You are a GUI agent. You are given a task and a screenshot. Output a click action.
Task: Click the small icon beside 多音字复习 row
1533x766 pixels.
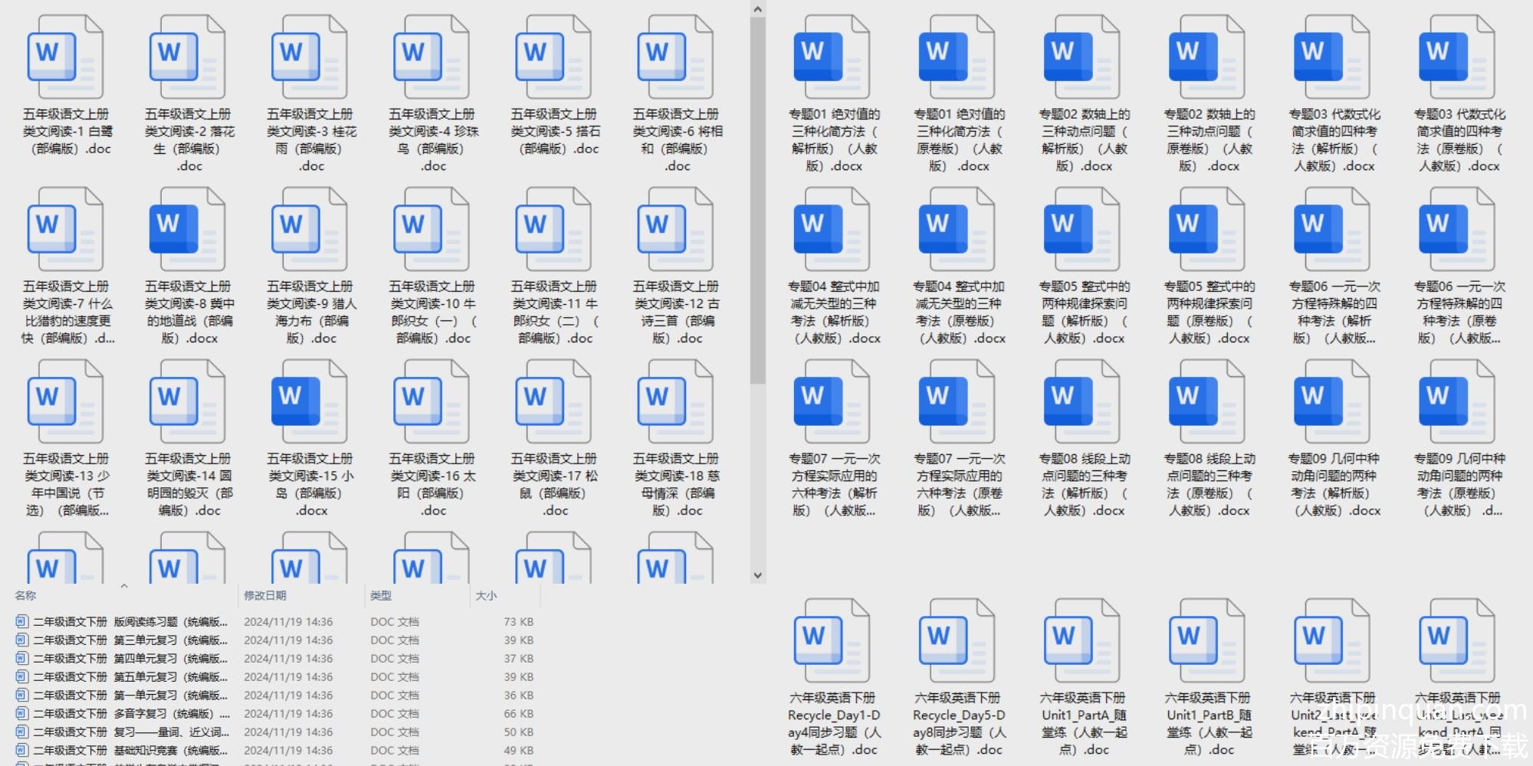tap(21, 713)
